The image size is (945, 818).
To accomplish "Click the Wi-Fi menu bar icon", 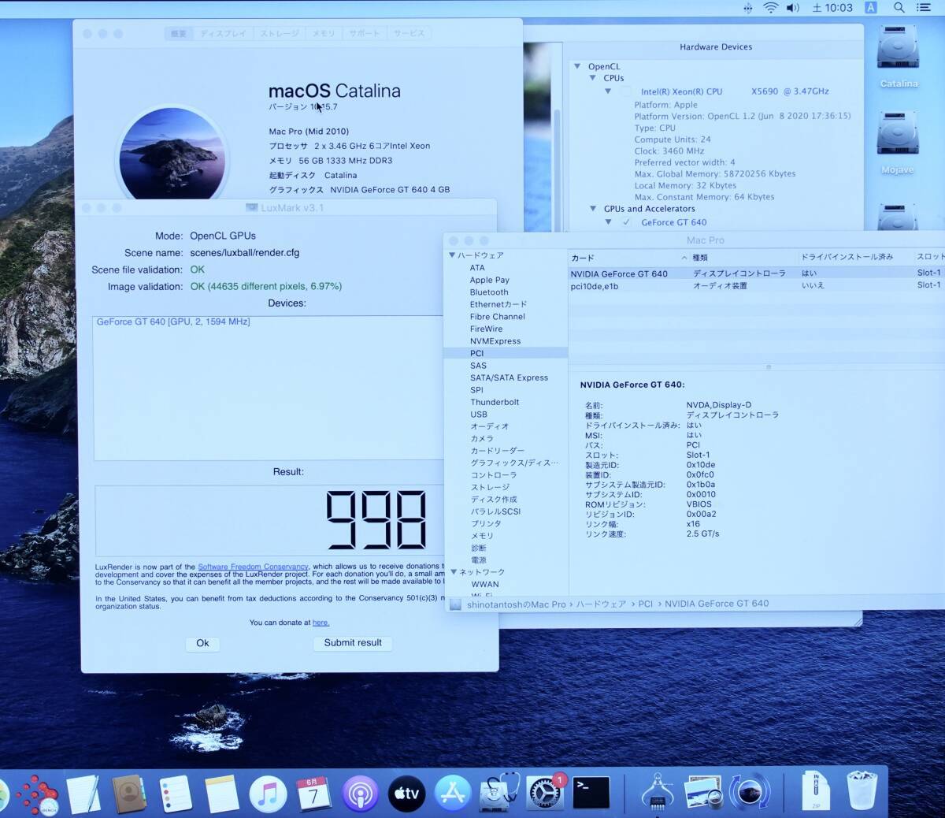I will [x=770, y=8].
